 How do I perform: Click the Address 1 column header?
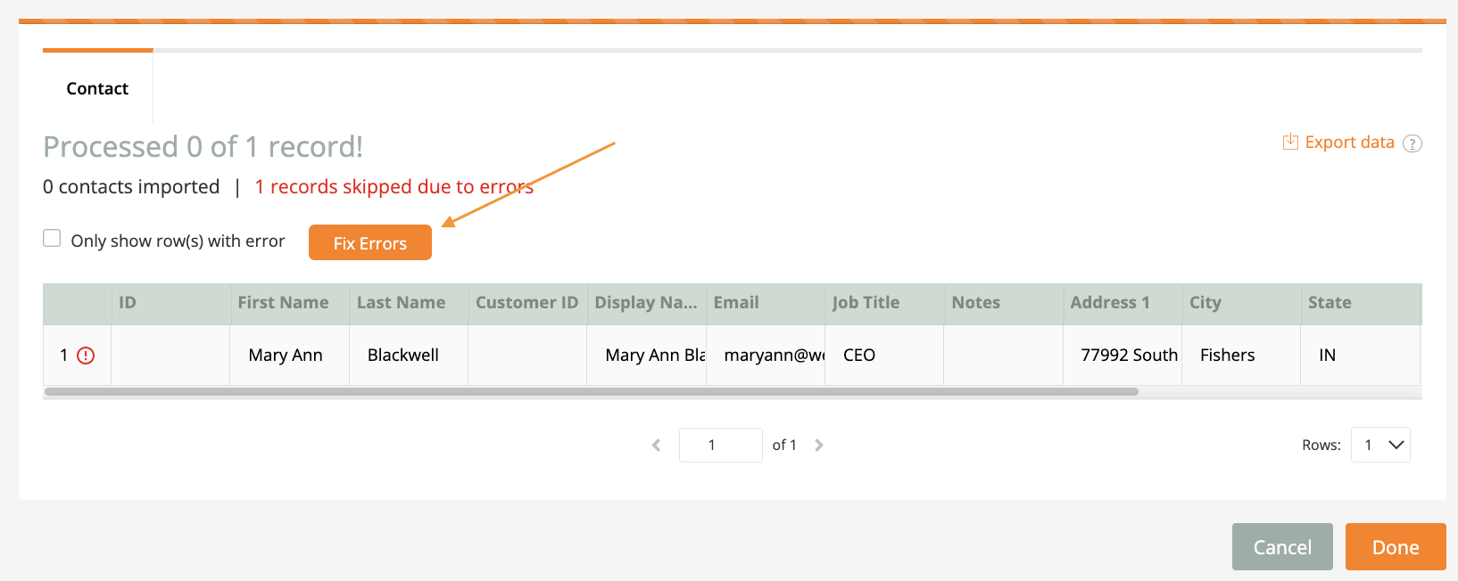tap(1122, 303)
